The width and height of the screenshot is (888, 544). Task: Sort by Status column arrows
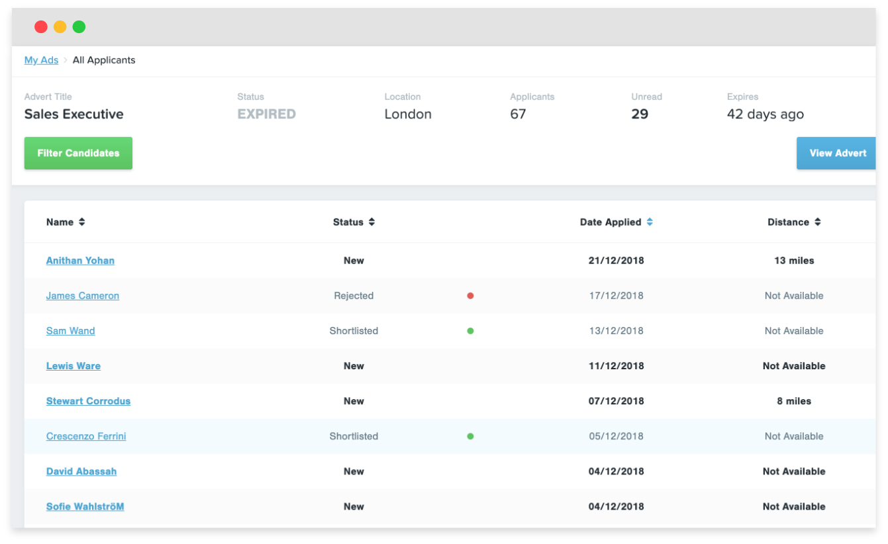[x=371, y=222]
